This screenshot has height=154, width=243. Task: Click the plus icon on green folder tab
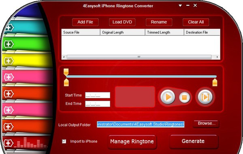pos(9,44)
